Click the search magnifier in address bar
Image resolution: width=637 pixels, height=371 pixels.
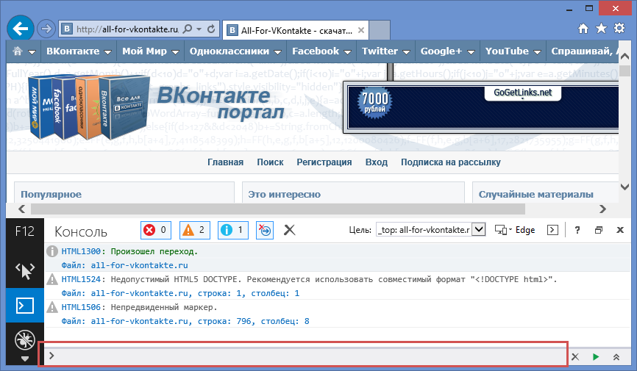click(188, 29)
